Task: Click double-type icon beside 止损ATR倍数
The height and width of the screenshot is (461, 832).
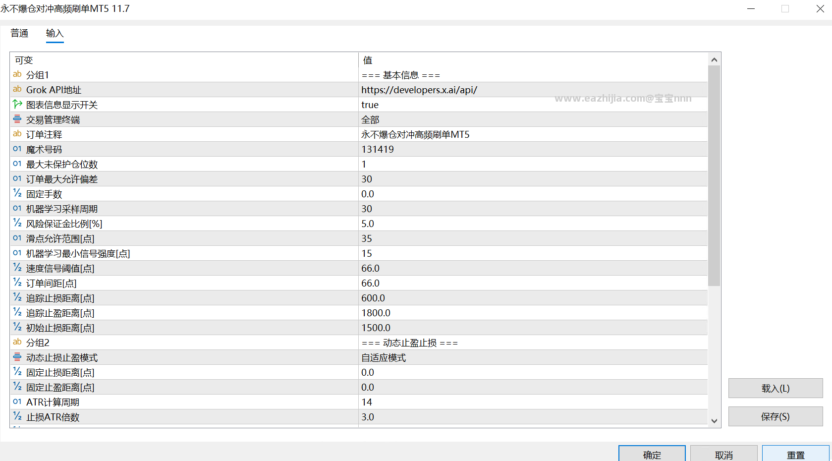Action: click(17, 416)
